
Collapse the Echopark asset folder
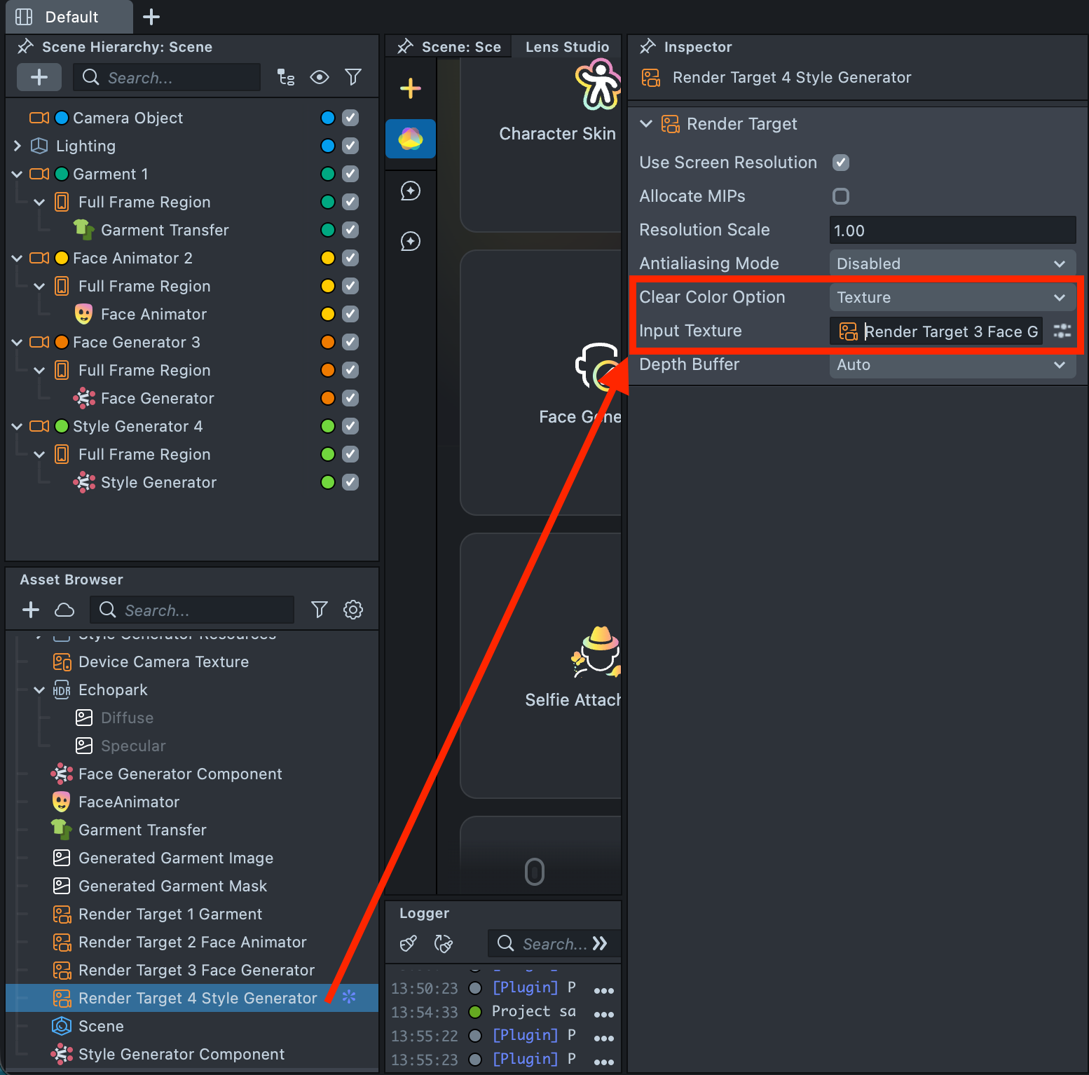click(40, 690)
